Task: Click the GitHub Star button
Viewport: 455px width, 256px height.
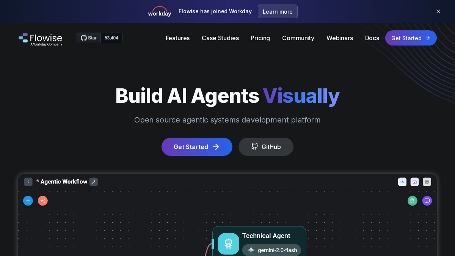Action: (89, 38)
